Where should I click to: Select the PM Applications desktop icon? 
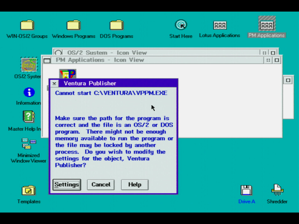click(267, 24)
